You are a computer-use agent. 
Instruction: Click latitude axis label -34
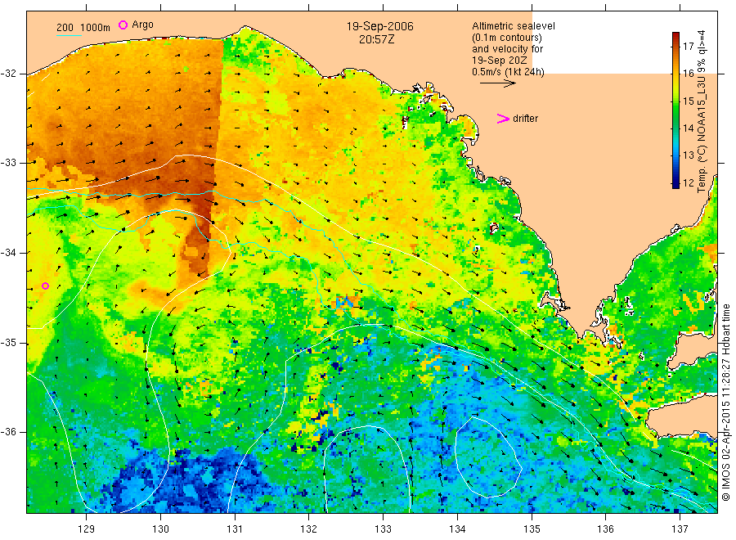pyautogui.click(x=8, y=253)
